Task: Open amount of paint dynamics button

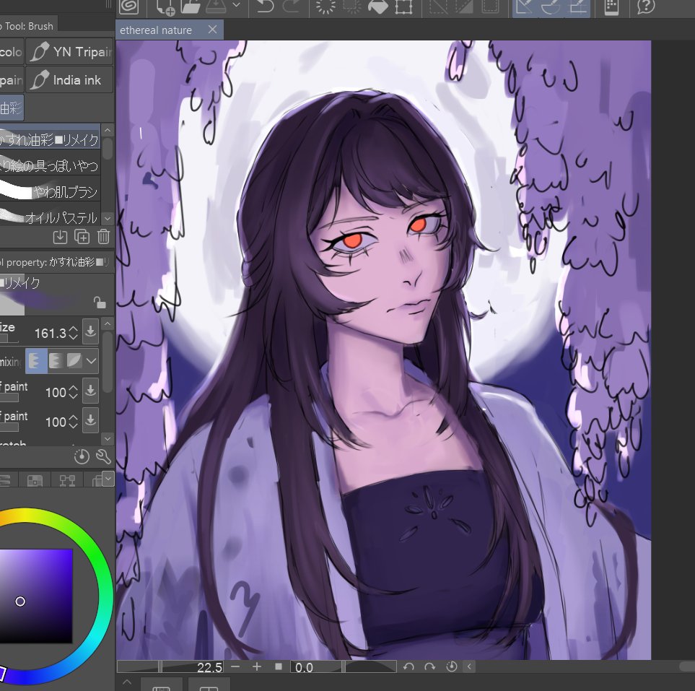Action: pyautogui.click(x=91, y=391)
